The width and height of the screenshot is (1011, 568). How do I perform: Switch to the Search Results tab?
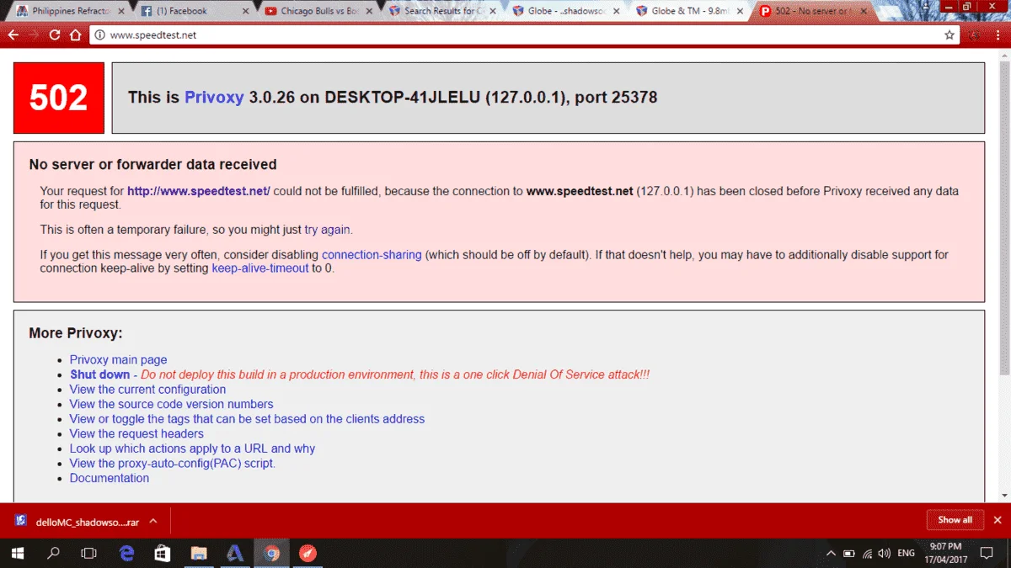(x=441, y=11)
